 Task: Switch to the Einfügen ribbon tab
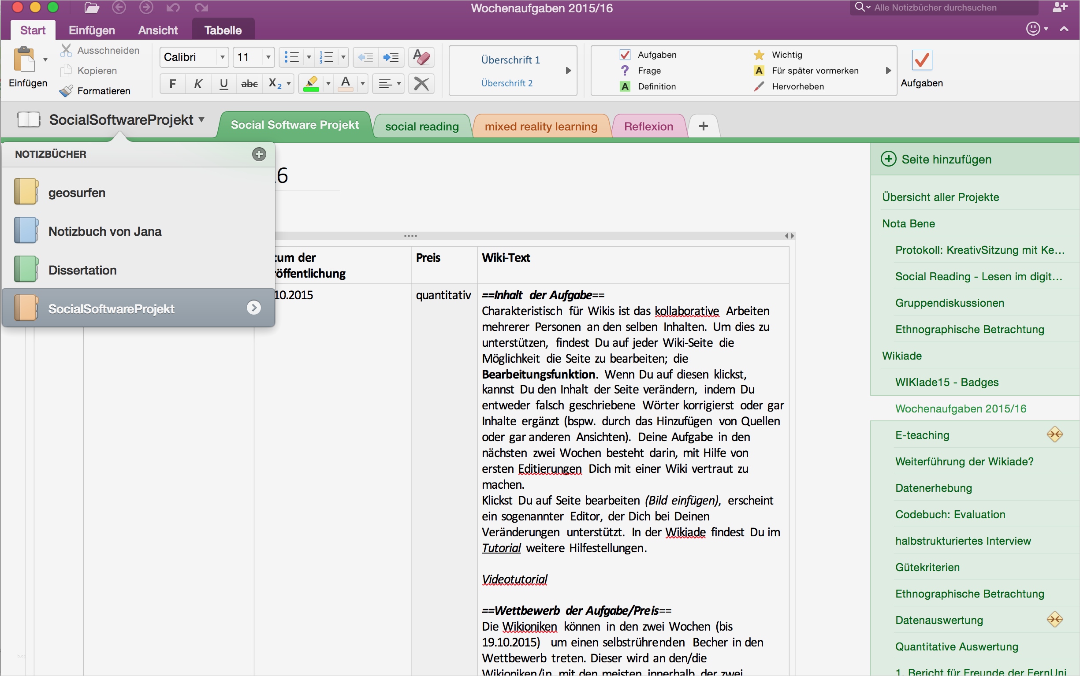(x=91, y=30)
